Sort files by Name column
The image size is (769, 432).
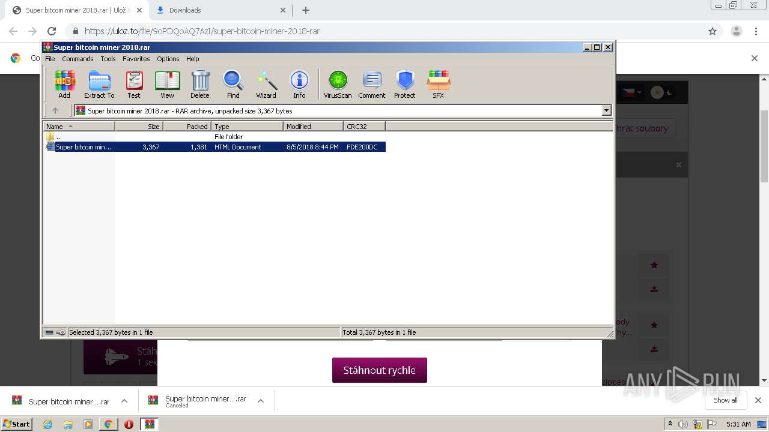[79, 126]
